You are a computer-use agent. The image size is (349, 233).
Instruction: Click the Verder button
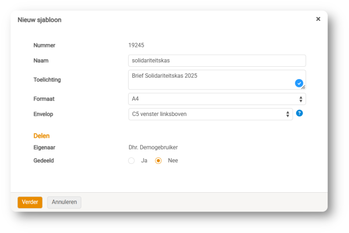point(30,202)
